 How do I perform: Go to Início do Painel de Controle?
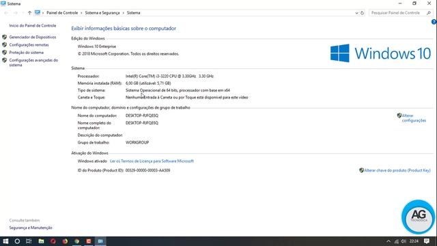pos(33,26)
